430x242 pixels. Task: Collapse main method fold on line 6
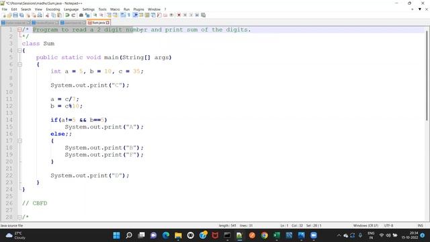pyautogui.click(x=19, y=65)
